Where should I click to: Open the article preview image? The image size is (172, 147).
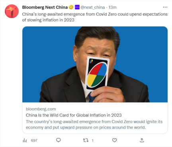tap(95, 64)
